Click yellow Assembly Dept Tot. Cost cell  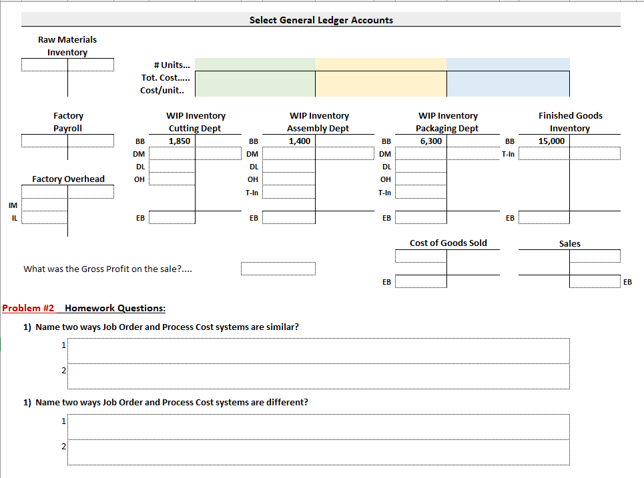(381, 77)
